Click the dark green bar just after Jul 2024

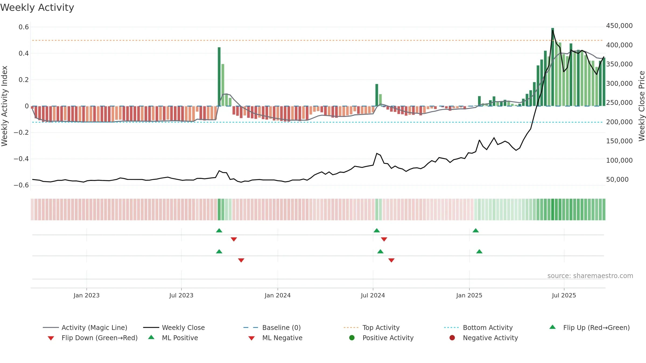pyautogui.click(x=377, y=95)
